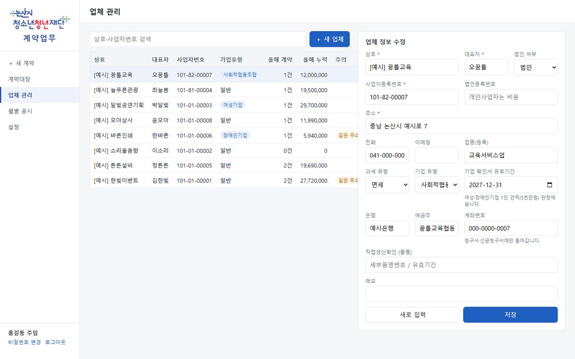
Task: Click the calendar icon in 기업 확인서 유효기간
Action: [550, 185]
